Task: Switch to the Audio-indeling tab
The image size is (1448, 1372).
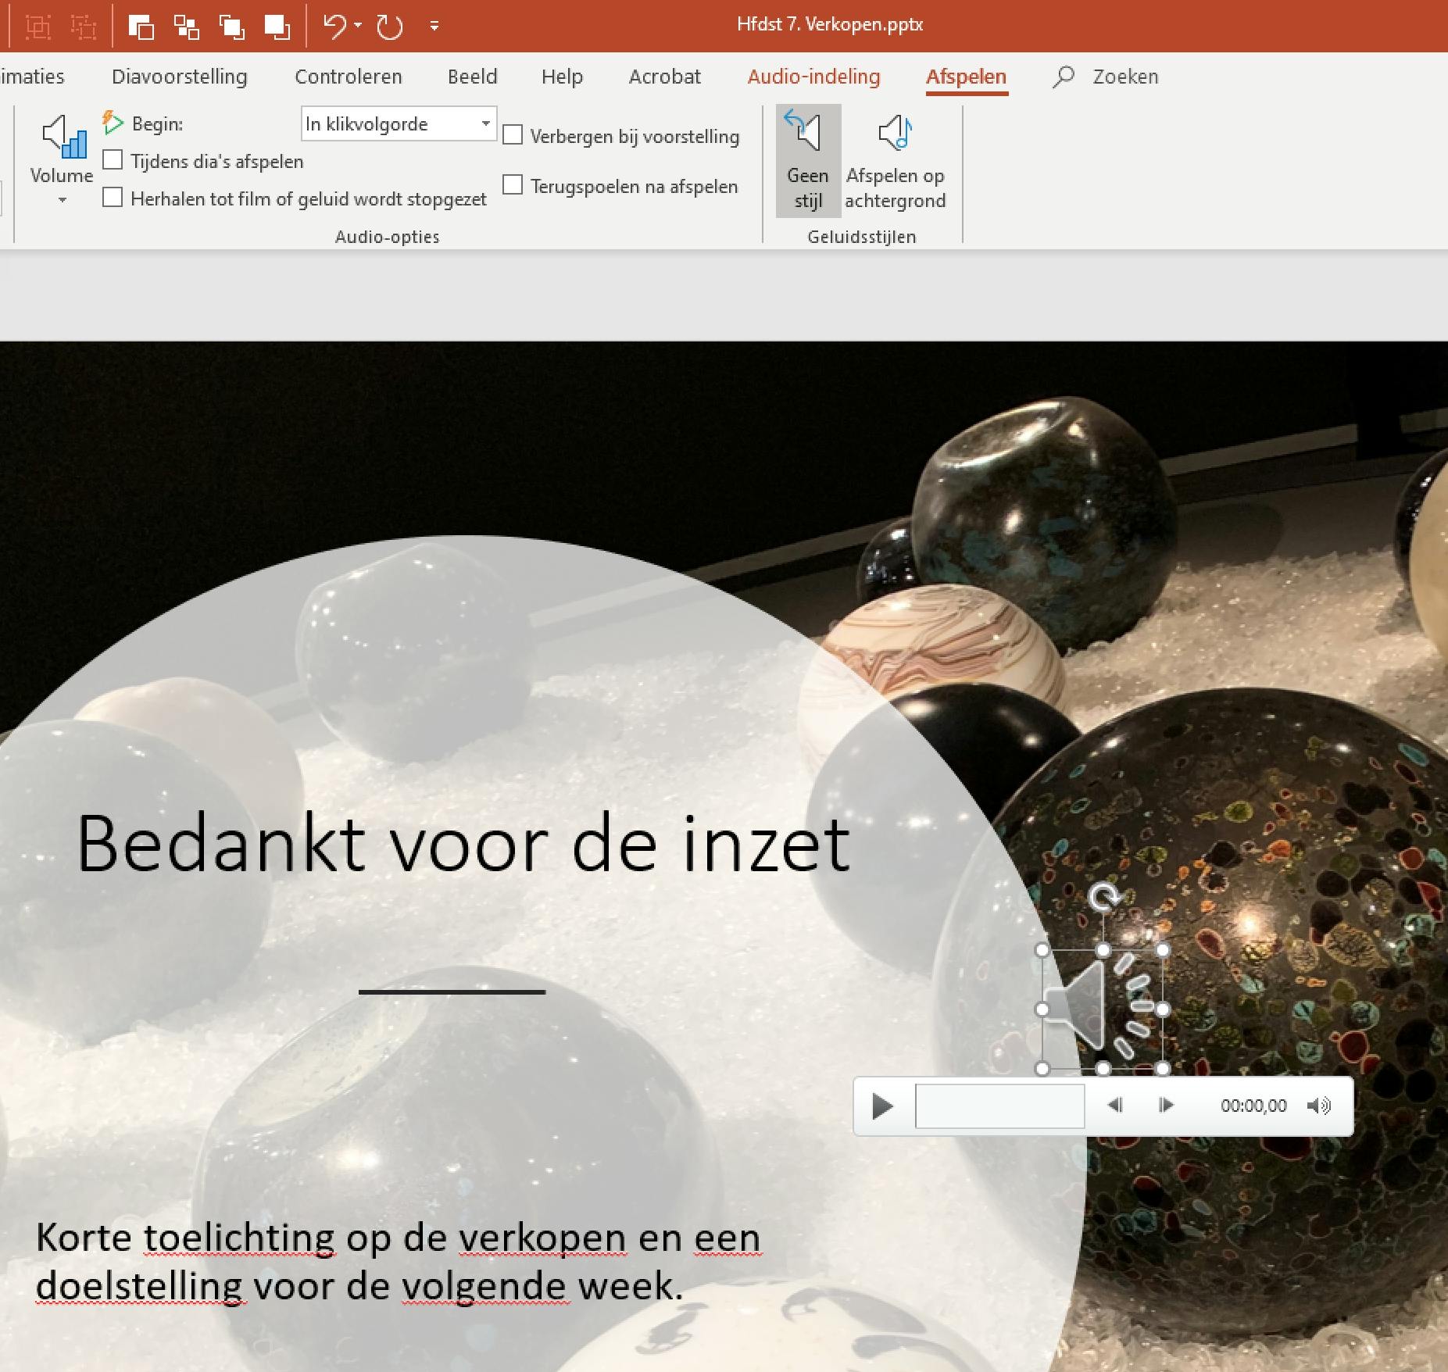Action: click(814, 77)
